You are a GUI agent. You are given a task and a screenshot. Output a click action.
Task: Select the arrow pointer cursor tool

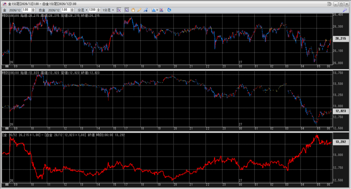tap(127, 10)
